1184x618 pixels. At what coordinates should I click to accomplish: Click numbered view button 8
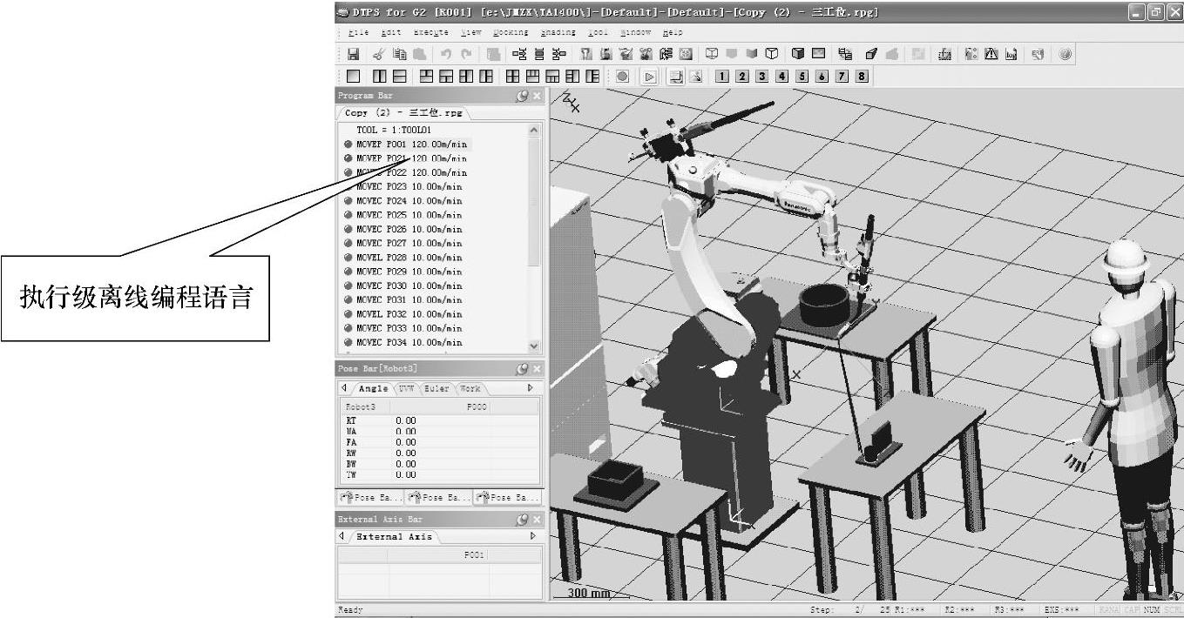(863, 77)
